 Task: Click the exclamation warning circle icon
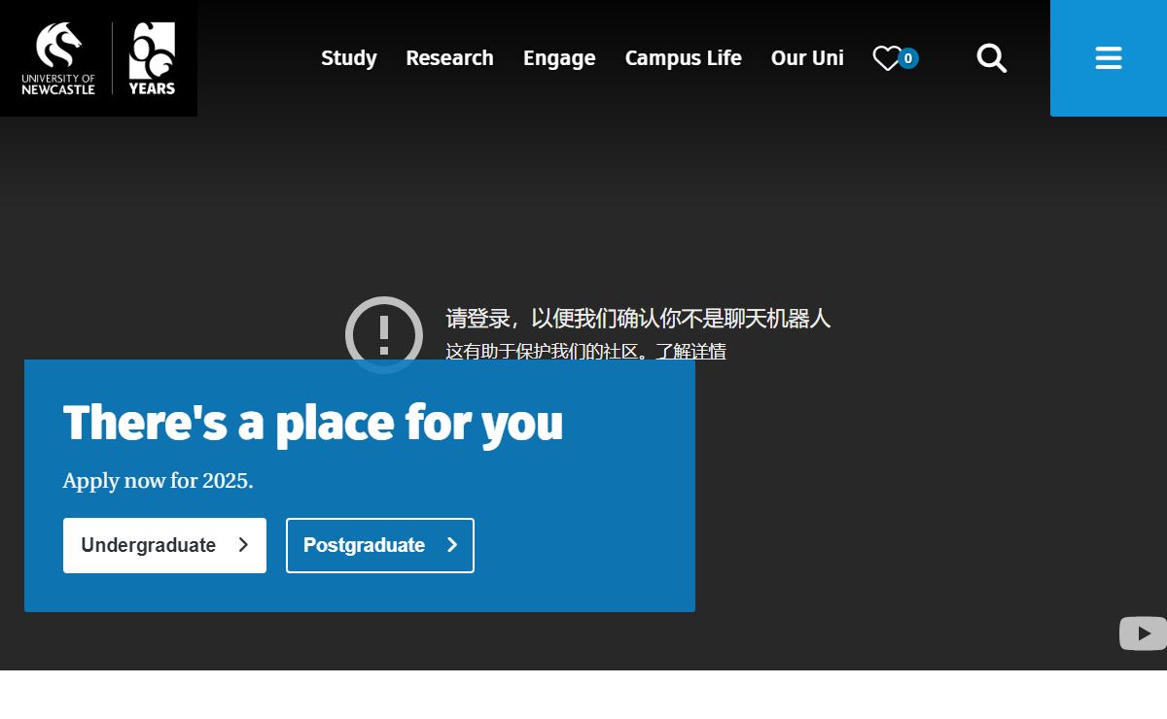click(x=384, y=332)
